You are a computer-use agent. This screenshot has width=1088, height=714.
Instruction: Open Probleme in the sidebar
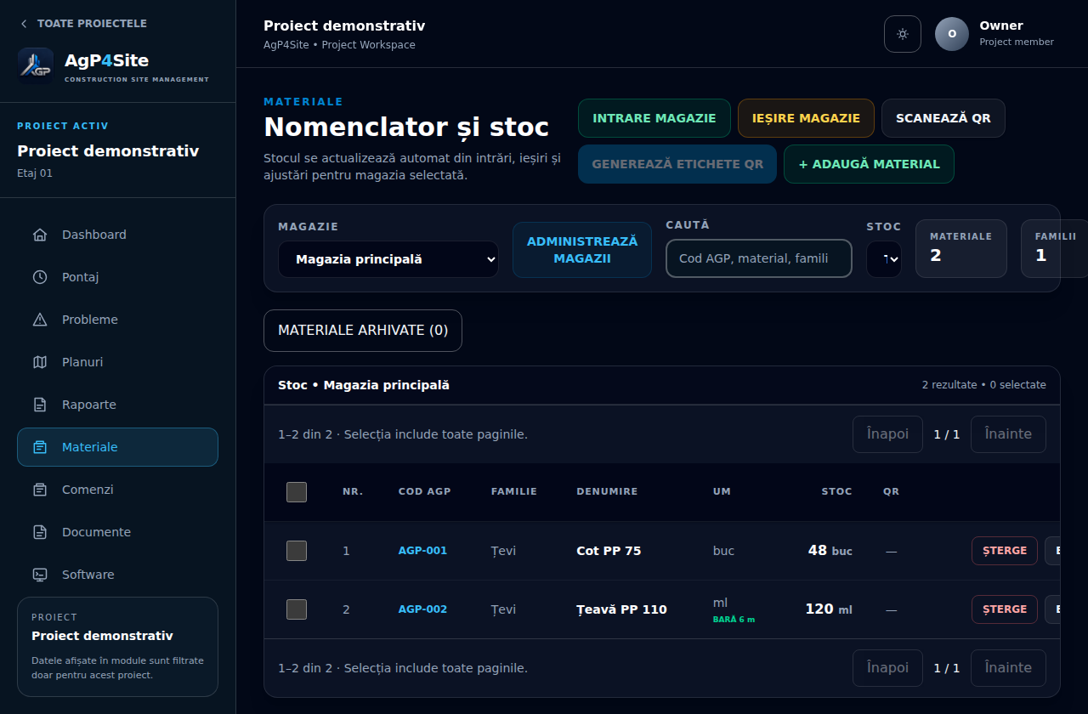117,320
